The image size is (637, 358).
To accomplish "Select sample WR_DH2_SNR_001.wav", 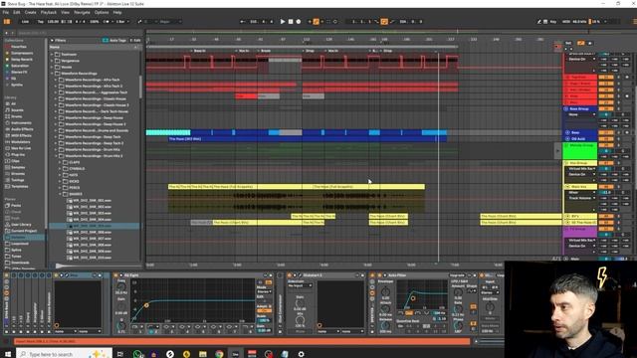I will pyautogui.click(x=94, y=201).
